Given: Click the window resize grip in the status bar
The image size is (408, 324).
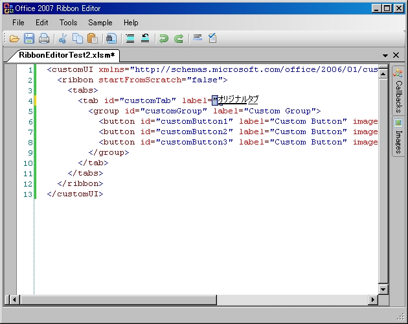Looking at the screenshot, I should pyautogui.click(x=401, y=317).
